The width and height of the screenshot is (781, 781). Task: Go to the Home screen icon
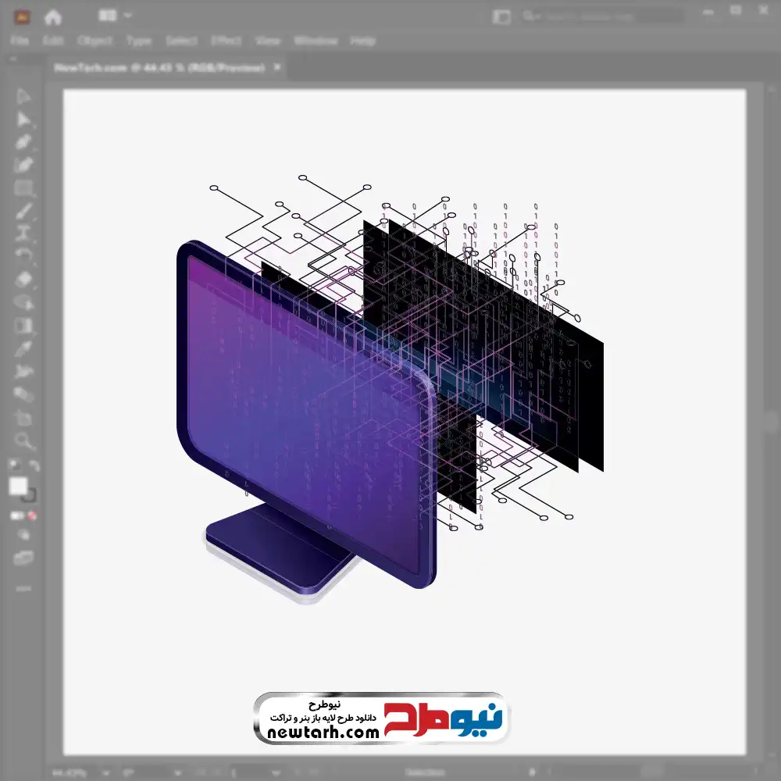point(53,17)
